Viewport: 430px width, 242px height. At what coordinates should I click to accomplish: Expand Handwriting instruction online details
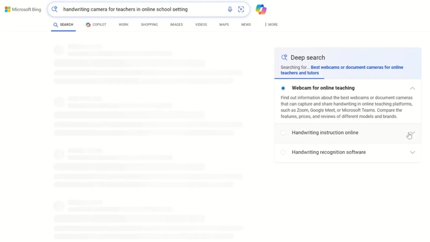tap(412, 133)
